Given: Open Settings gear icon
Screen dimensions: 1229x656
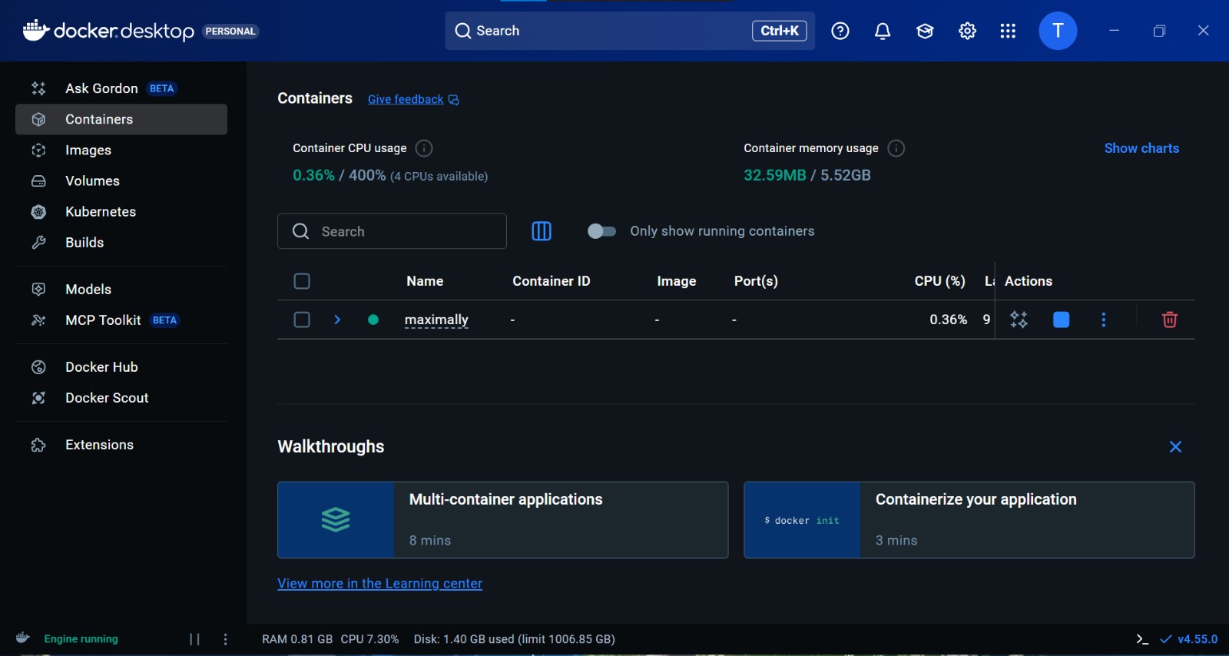Looking at the screenshot, I should 967,31.
